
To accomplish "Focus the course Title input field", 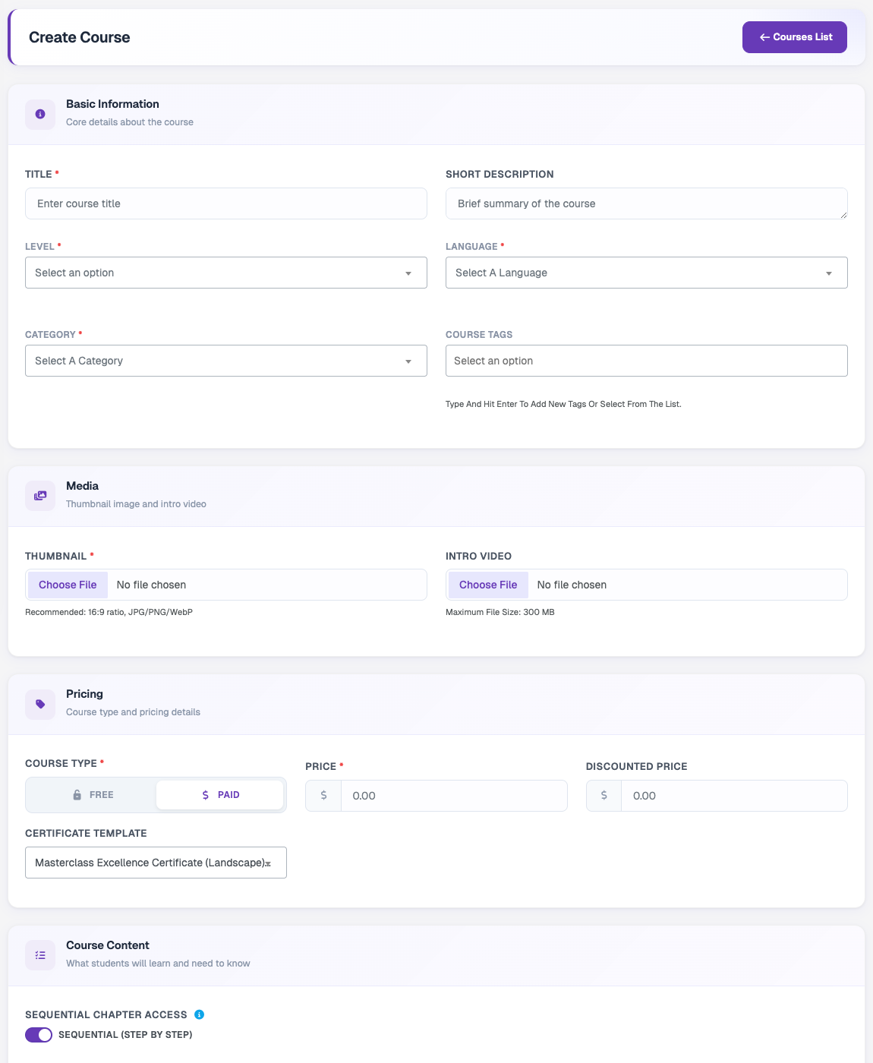I will (x=226, y=203).
